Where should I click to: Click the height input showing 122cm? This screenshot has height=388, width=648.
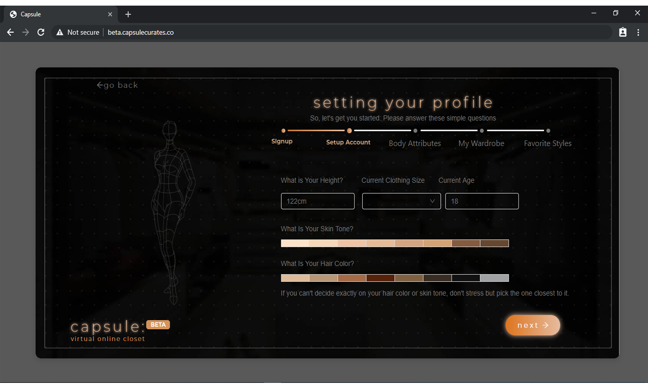pyautogui.click(x=317, y=201)
